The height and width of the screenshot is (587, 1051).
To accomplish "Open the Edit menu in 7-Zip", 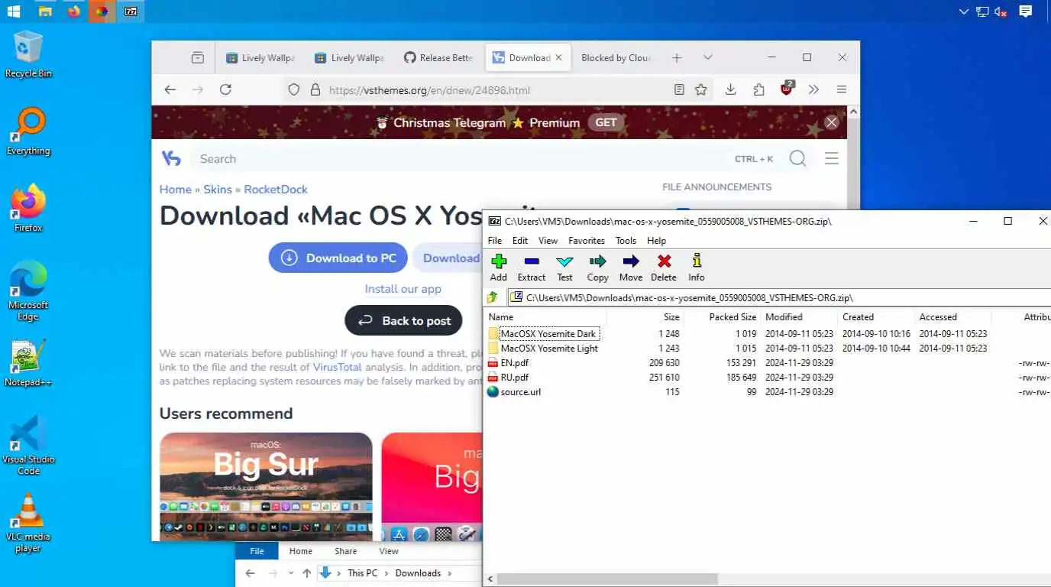I will pyautogui.click(x=520, y=240).
